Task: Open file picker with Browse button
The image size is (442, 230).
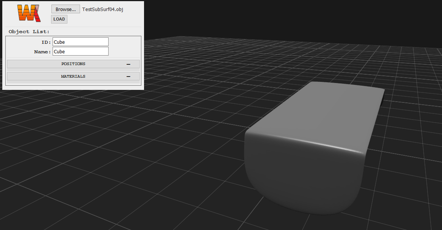Action: (x=66, y=9)
